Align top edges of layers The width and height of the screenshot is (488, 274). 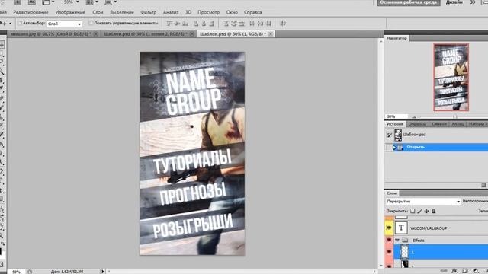tap(169, 24)
